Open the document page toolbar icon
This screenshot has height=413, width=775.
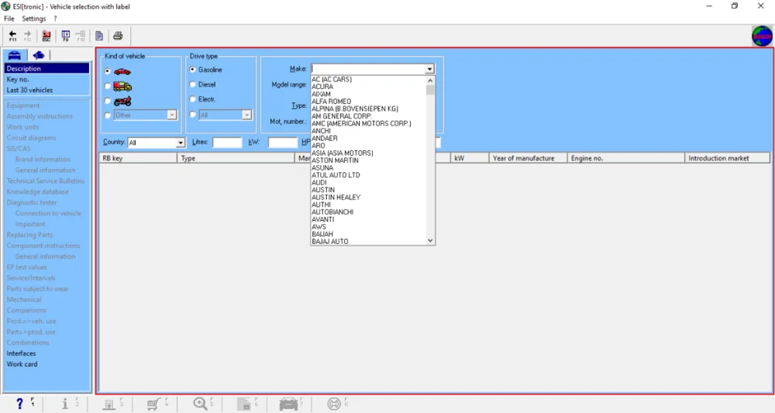click(x=99, y=36)
